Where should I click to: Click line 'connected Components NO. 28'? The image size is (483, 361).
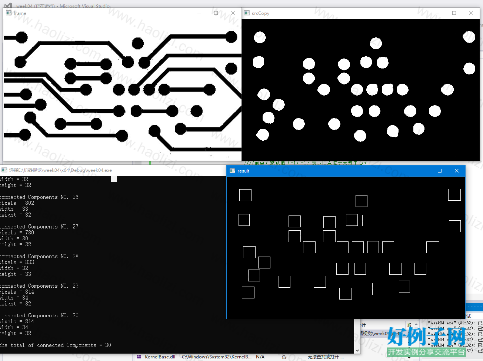click(39, 256)
